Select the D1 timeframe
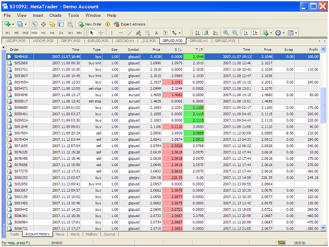The image size is (329, 247). tap(61, 33)
